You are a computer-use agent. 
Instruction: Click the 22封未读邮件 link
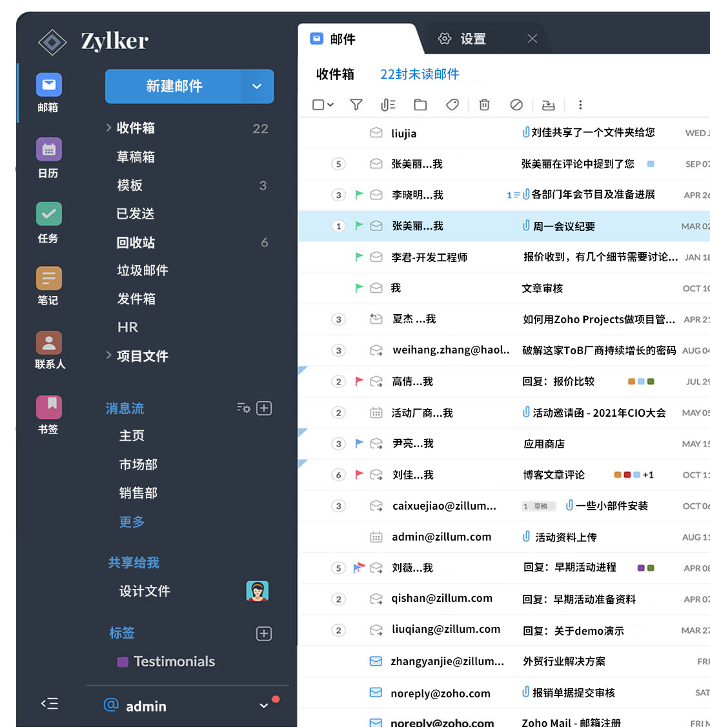(420, 74)
